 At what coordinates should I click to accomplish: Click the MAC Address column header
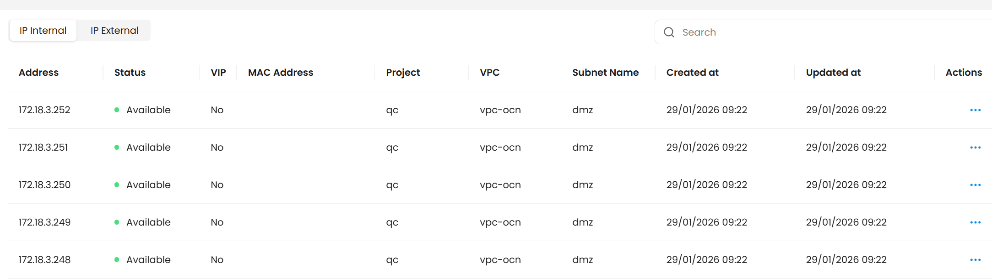(x=281, y=73)
